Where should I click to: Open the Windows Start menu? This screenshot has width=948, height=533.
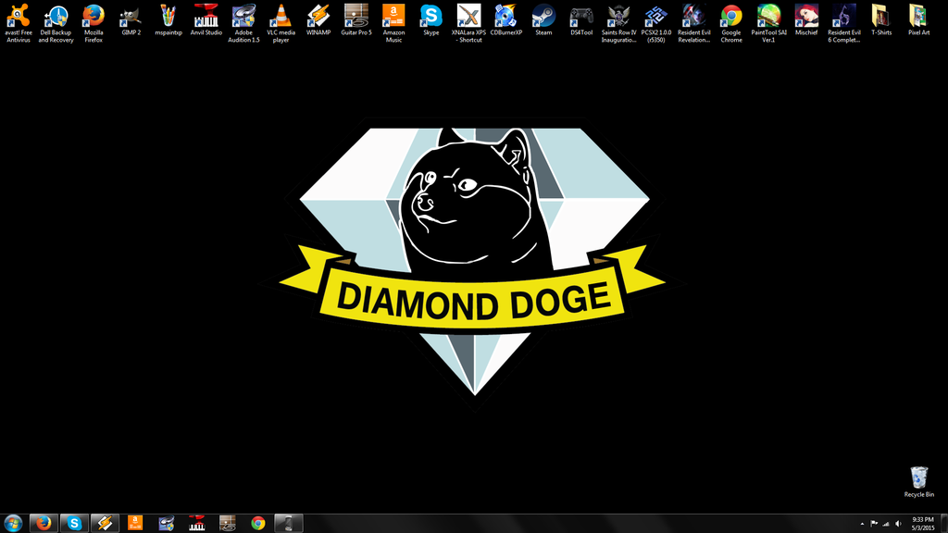click(13, 524)
